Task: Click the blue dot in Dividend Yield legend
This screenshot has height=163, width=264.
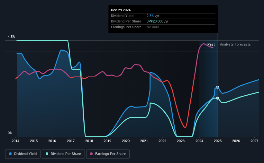Action: (10, 154)
